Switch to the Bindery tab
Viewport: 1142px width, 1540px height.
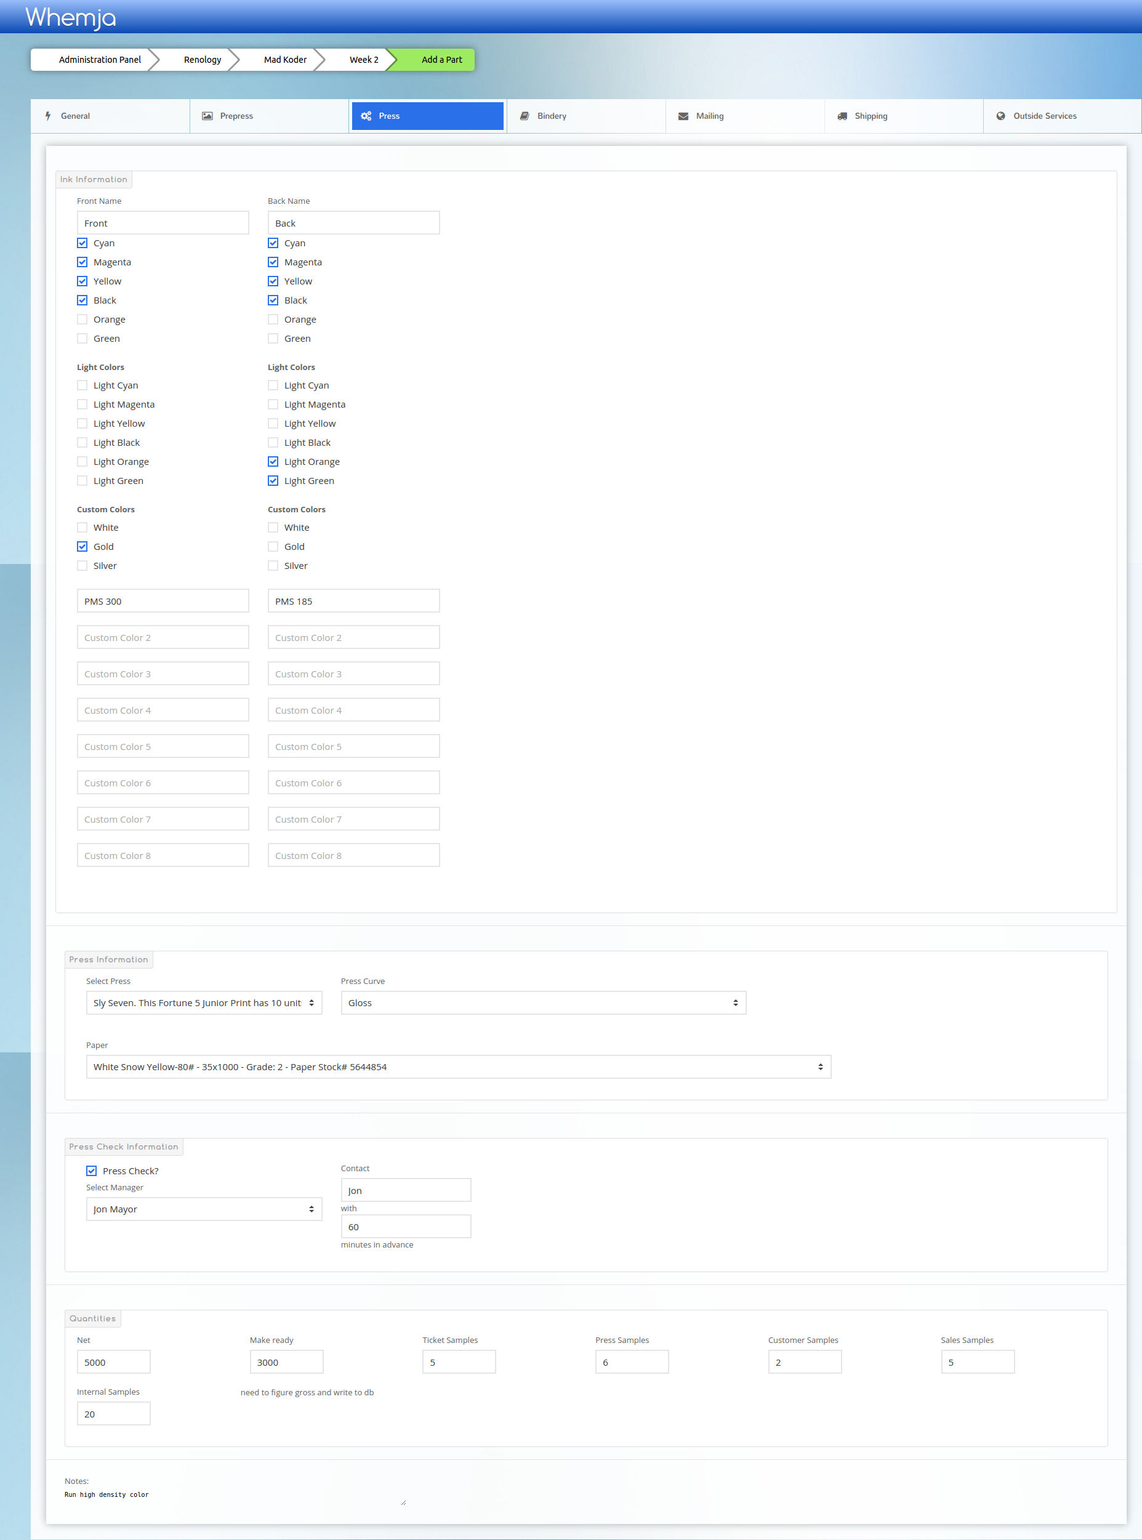(x=551, y=116)
